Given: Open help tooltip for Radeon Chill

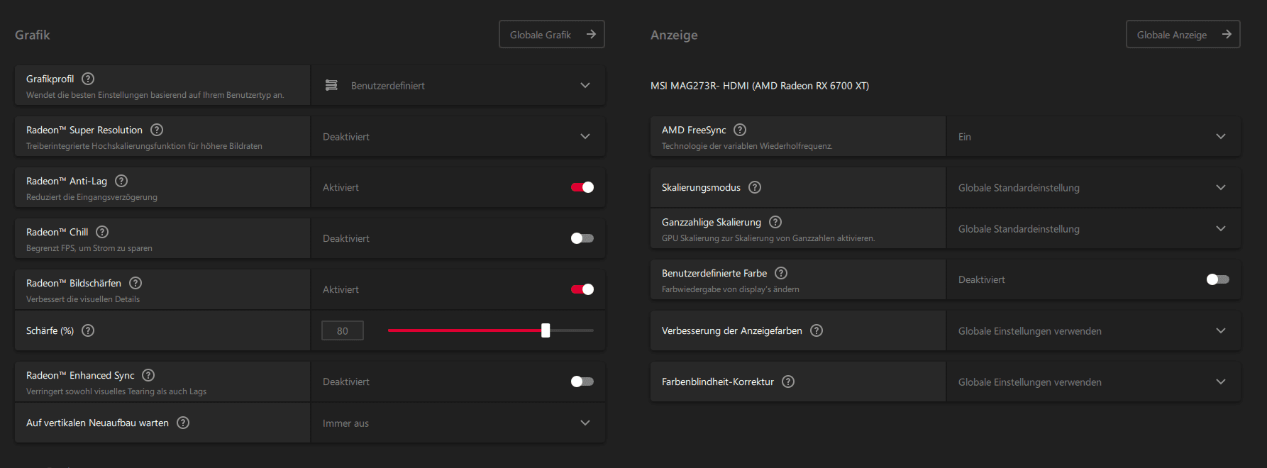Looking at the screenshot, I should (102, 232).
